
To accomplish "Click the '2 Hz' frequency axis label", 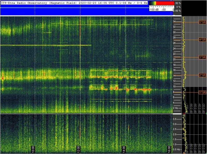I will [175, 108].
